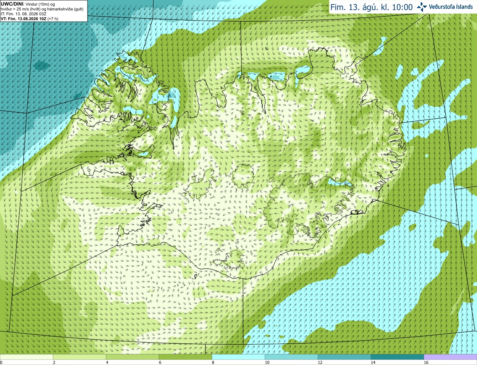Click the legend tick label 2
The width and height of the screenshot is (477, 365).
54,362
